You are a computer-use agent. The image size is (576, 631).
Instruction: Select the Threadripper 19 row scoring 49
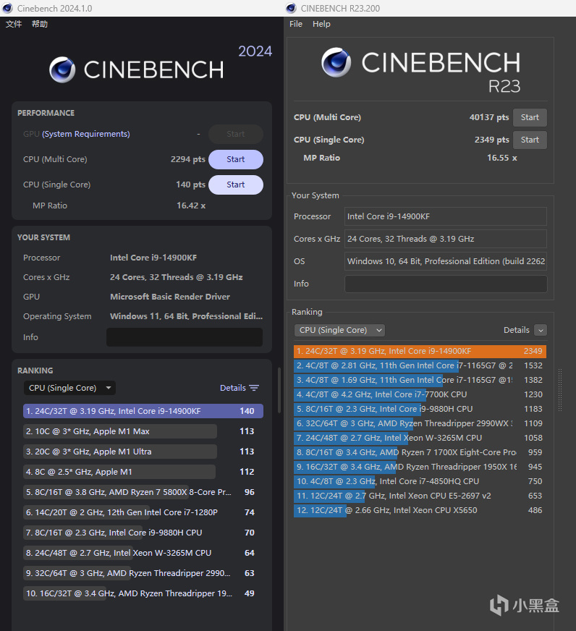point(143,593)
